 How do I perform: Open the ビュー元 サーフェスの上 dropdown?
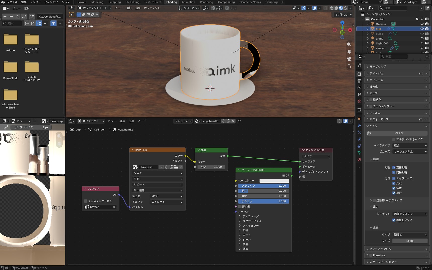point(410,152)
